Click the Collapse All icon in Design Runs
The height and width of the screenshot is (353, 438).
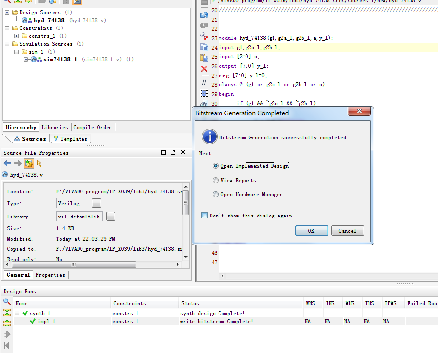coord(7,313)
